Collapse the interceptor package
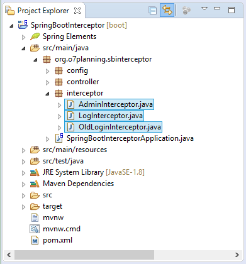Viewport: 246px width, 264px height. coord(48,94)
